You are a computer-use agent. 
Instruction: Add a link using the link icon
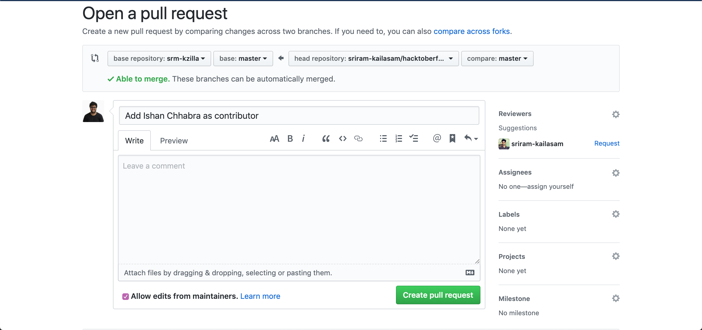358,139
